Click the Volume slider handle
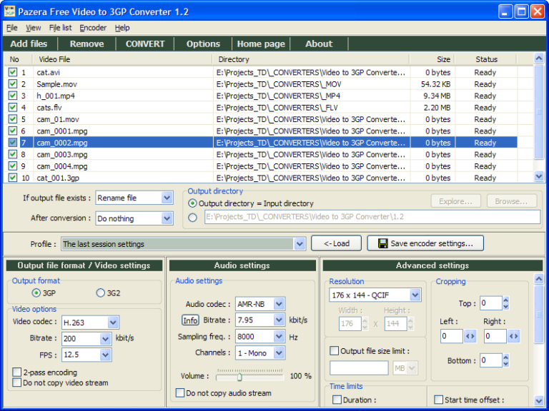Viewport: 549px width, 411px height. 239,376
